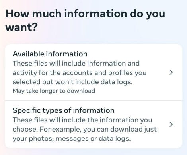Open the Available information option chevron
This screenshot has height=155, width=187.
coord(171,72)
